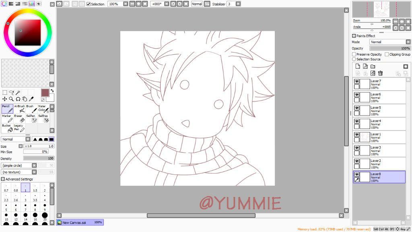Screen dimensions: 412x232
Task: Select brush size 3.5 preset
Action: 35,197
